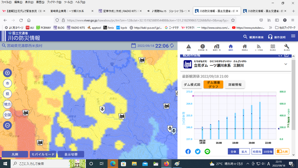298x168 pixels.
Task: Click the 詳細情報 button
Action: [235, 85]
